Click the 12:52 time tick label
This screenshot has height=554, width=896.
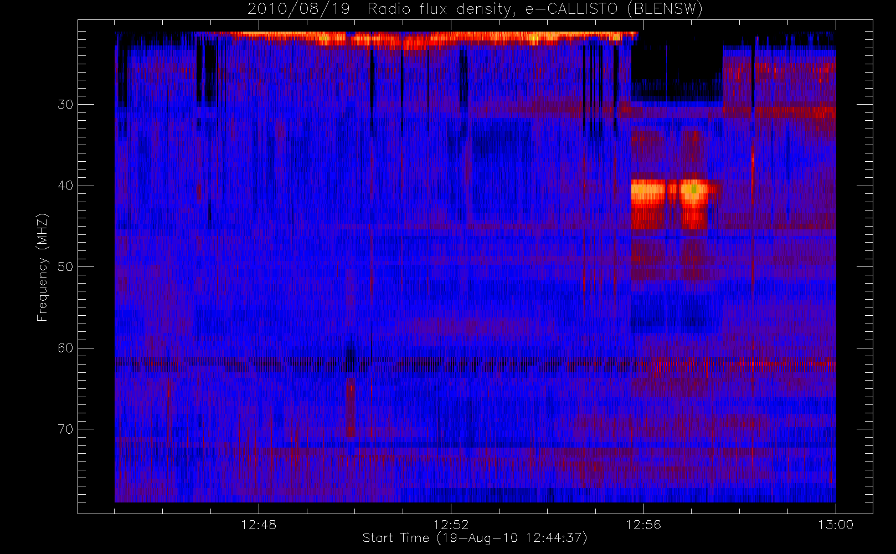(451, 525)
